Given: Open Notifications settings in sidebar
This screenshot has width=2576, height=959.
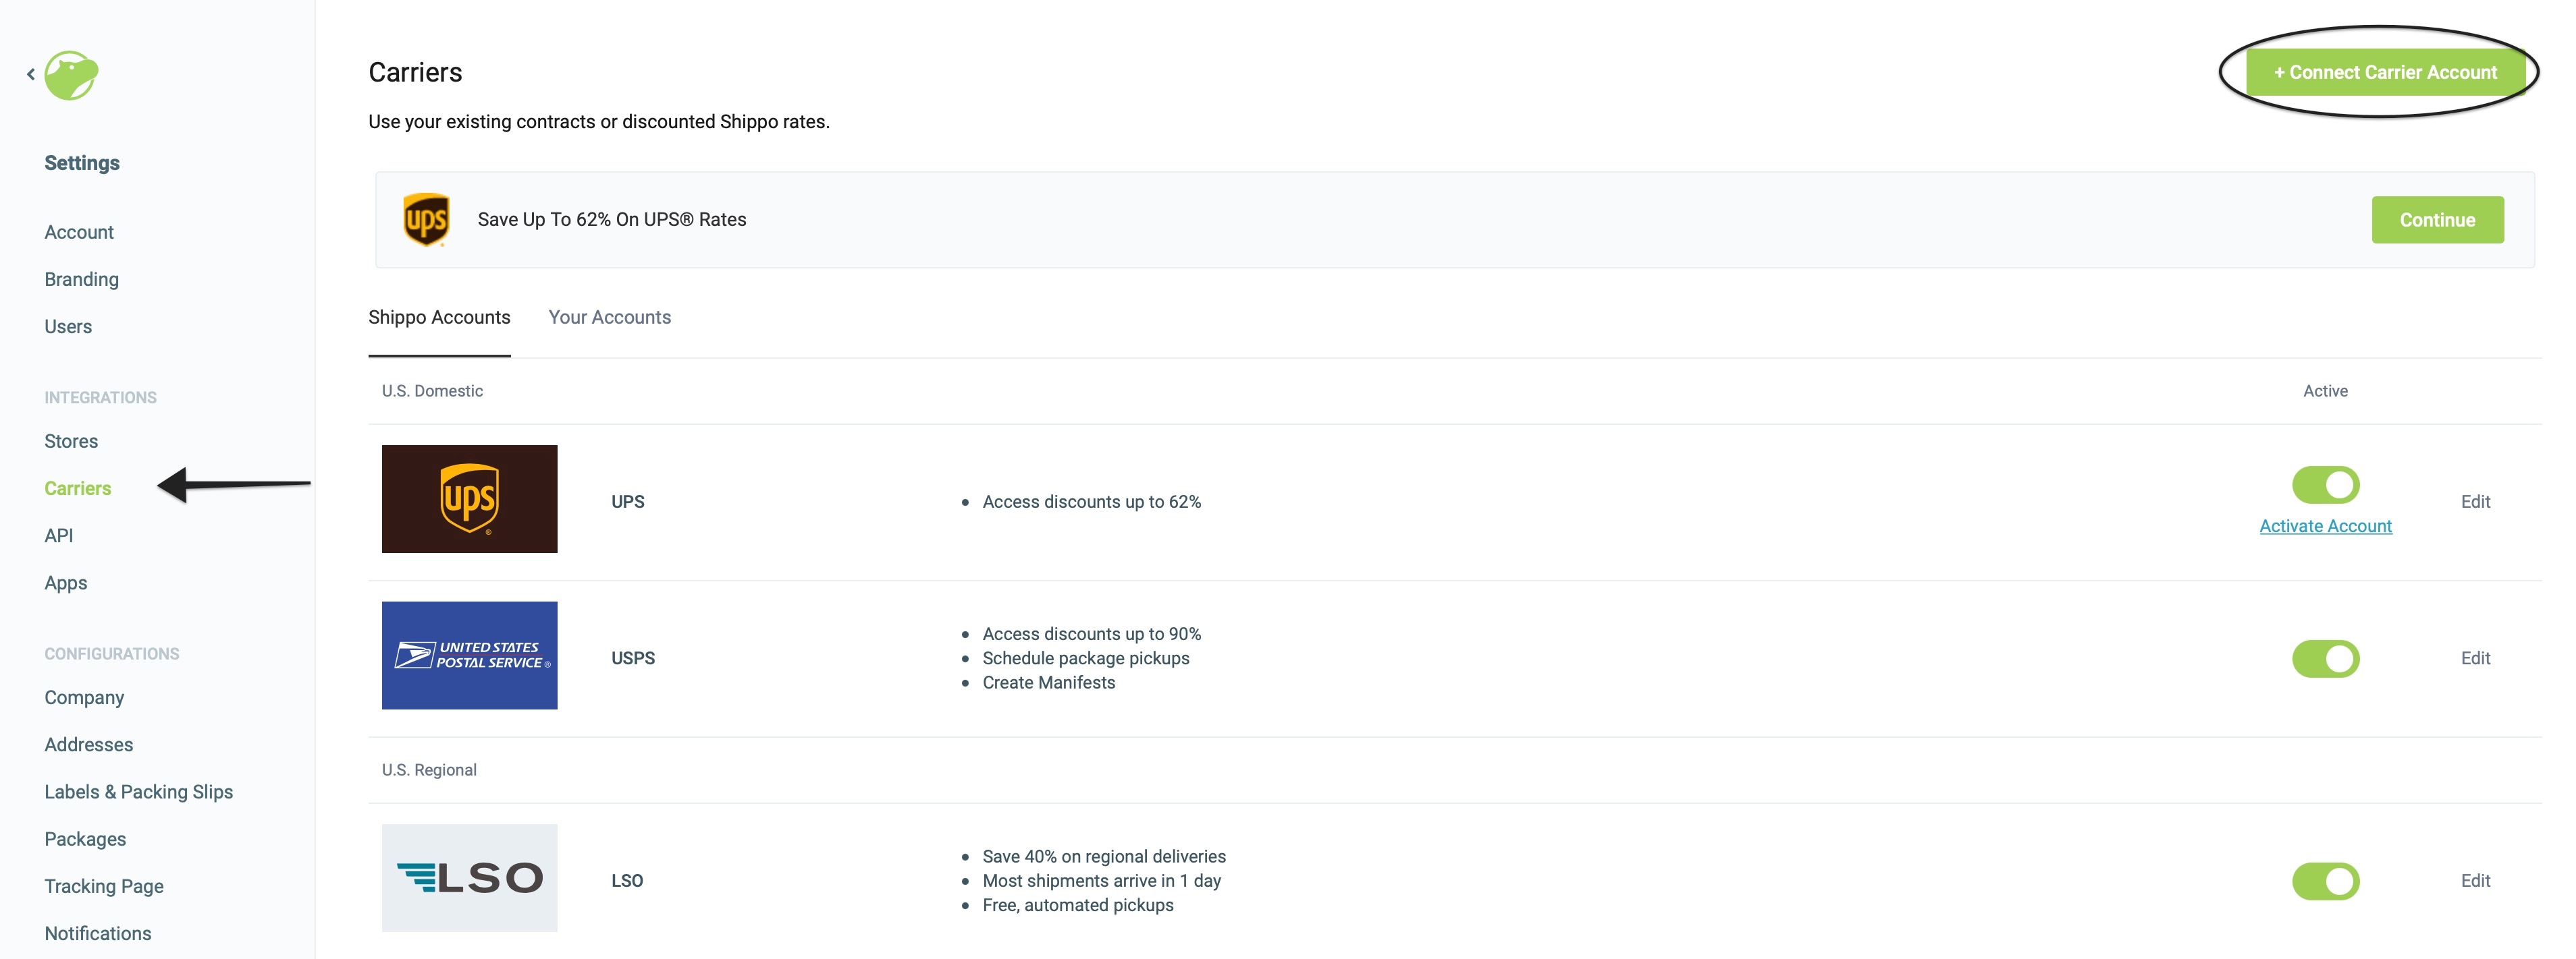Looking at the screenshot, I should (98, 933).
